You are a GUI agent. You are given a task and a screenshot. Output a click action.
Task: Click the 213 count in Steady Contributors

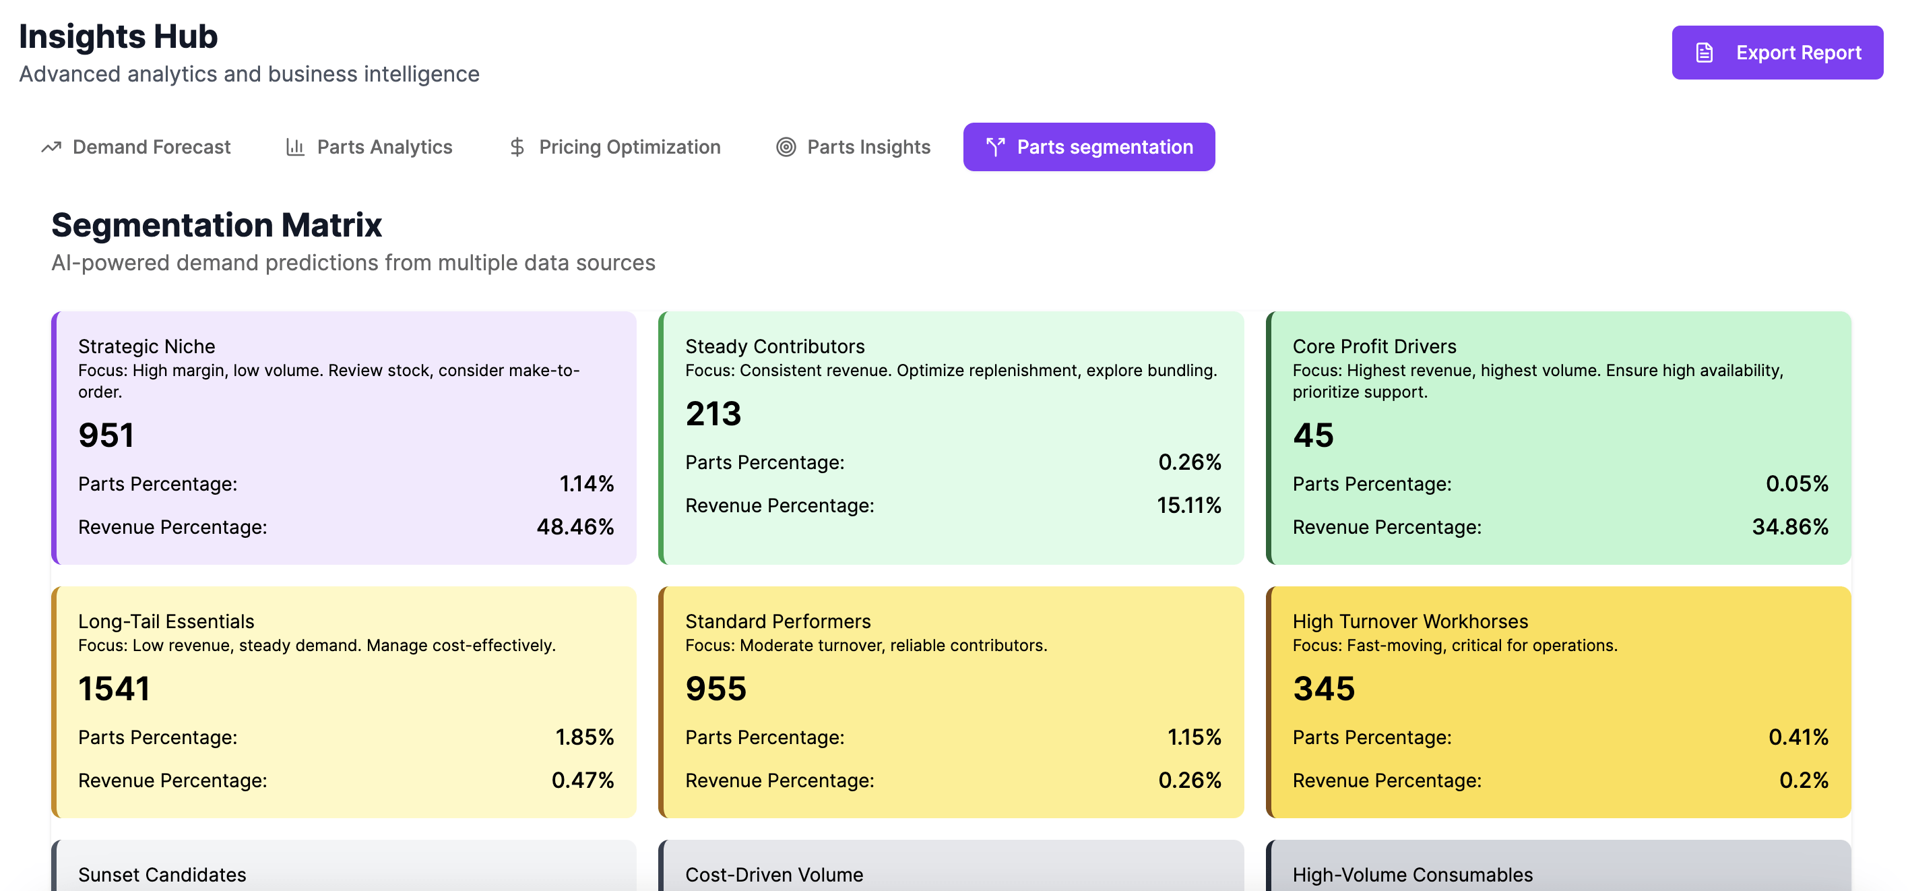[x=713, y=414]
